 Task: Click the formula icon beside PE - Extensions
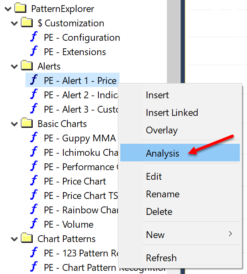pos(35,52)
